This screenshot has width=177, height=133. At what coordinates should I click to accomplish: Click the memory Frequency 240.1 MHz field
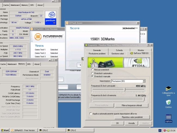coord(30,86)
